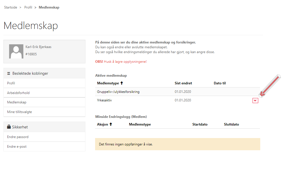Click sort arrow next to Medlemstype in Aktive medlemskap
This screenshot has height=169, width=287.
click(122, 83)
